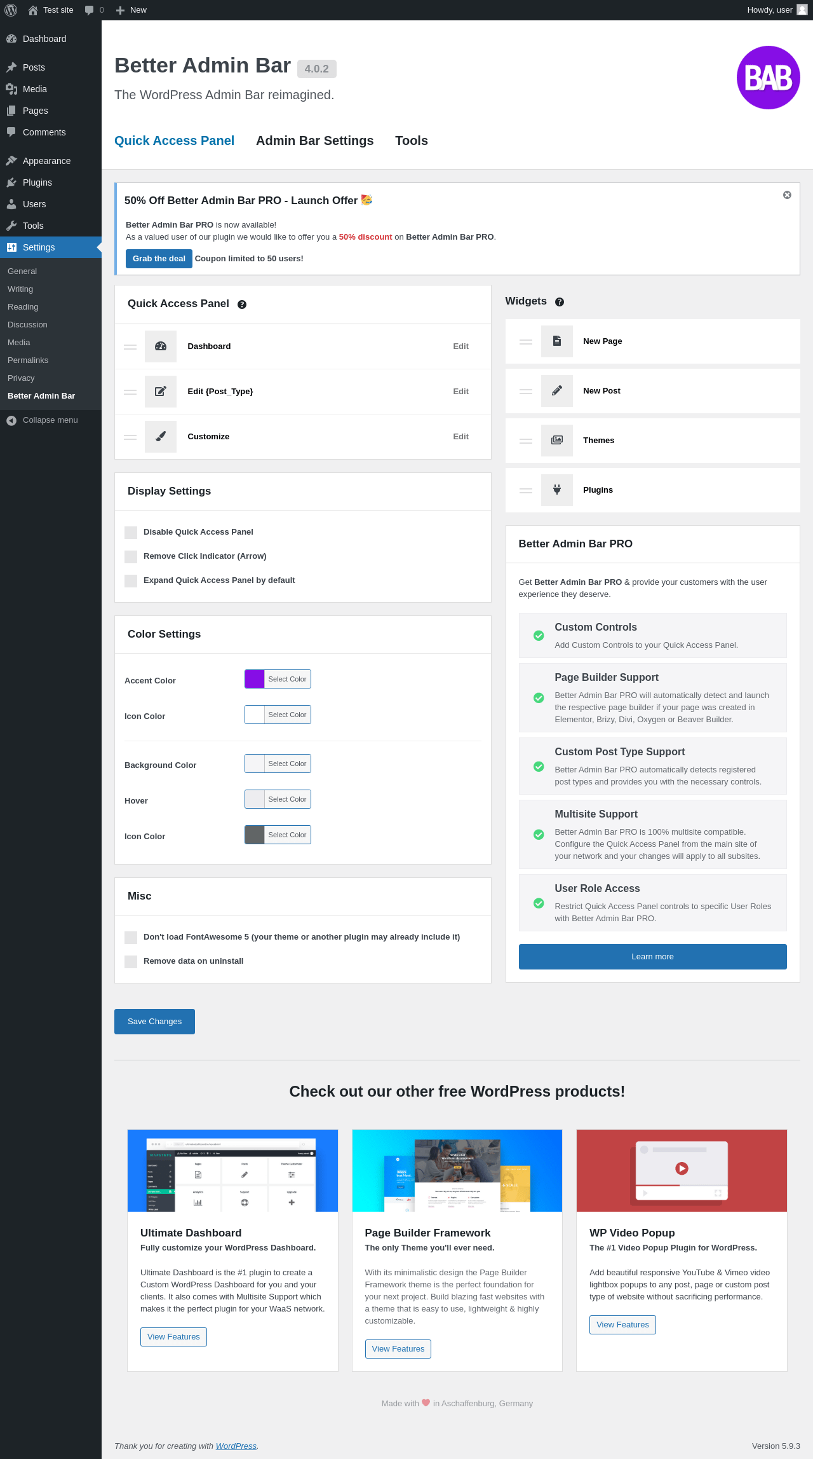Viewport: 813px width, 1459px height.
Task: Click the dark gray Icon Color swatch
Action: pyautogui.click(x=255, y=835)
